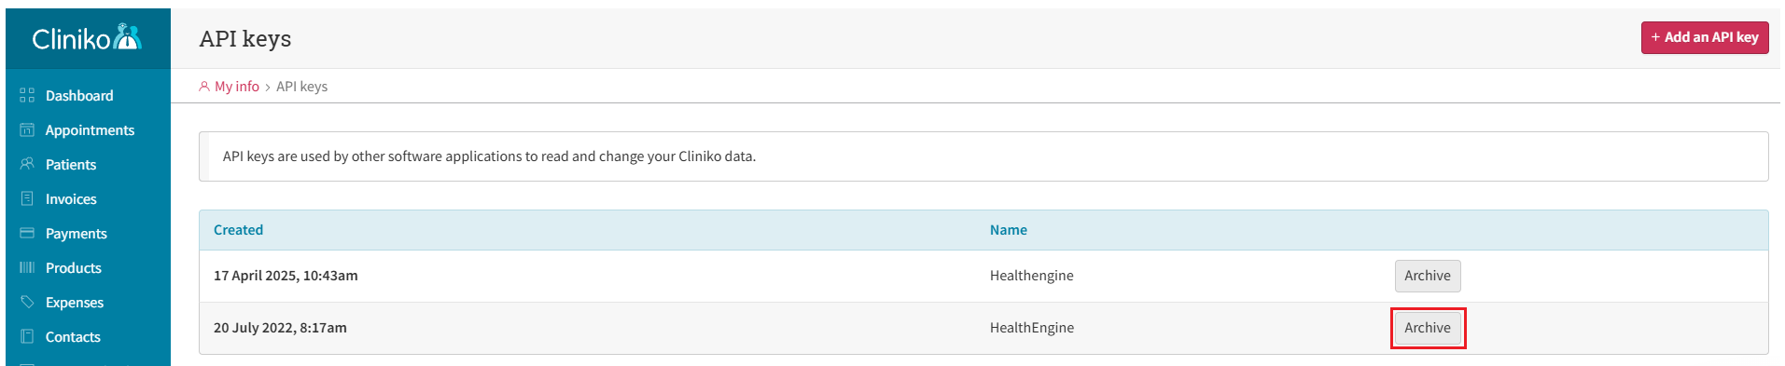This screenshot has width=1785, height=366.
Task: Follow the My info breadcrumb link
Action: (237, 87)
